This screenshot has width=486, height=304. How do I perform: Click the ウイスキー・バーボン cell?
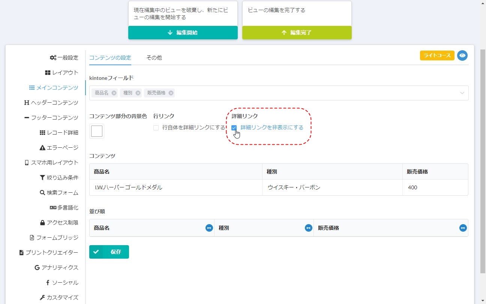(332, 187)
